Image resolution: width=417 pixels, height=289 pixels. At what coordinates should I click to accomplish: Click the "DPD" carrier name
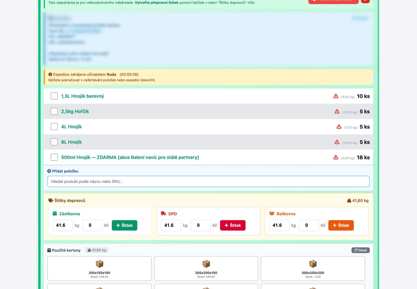(173, 214)
